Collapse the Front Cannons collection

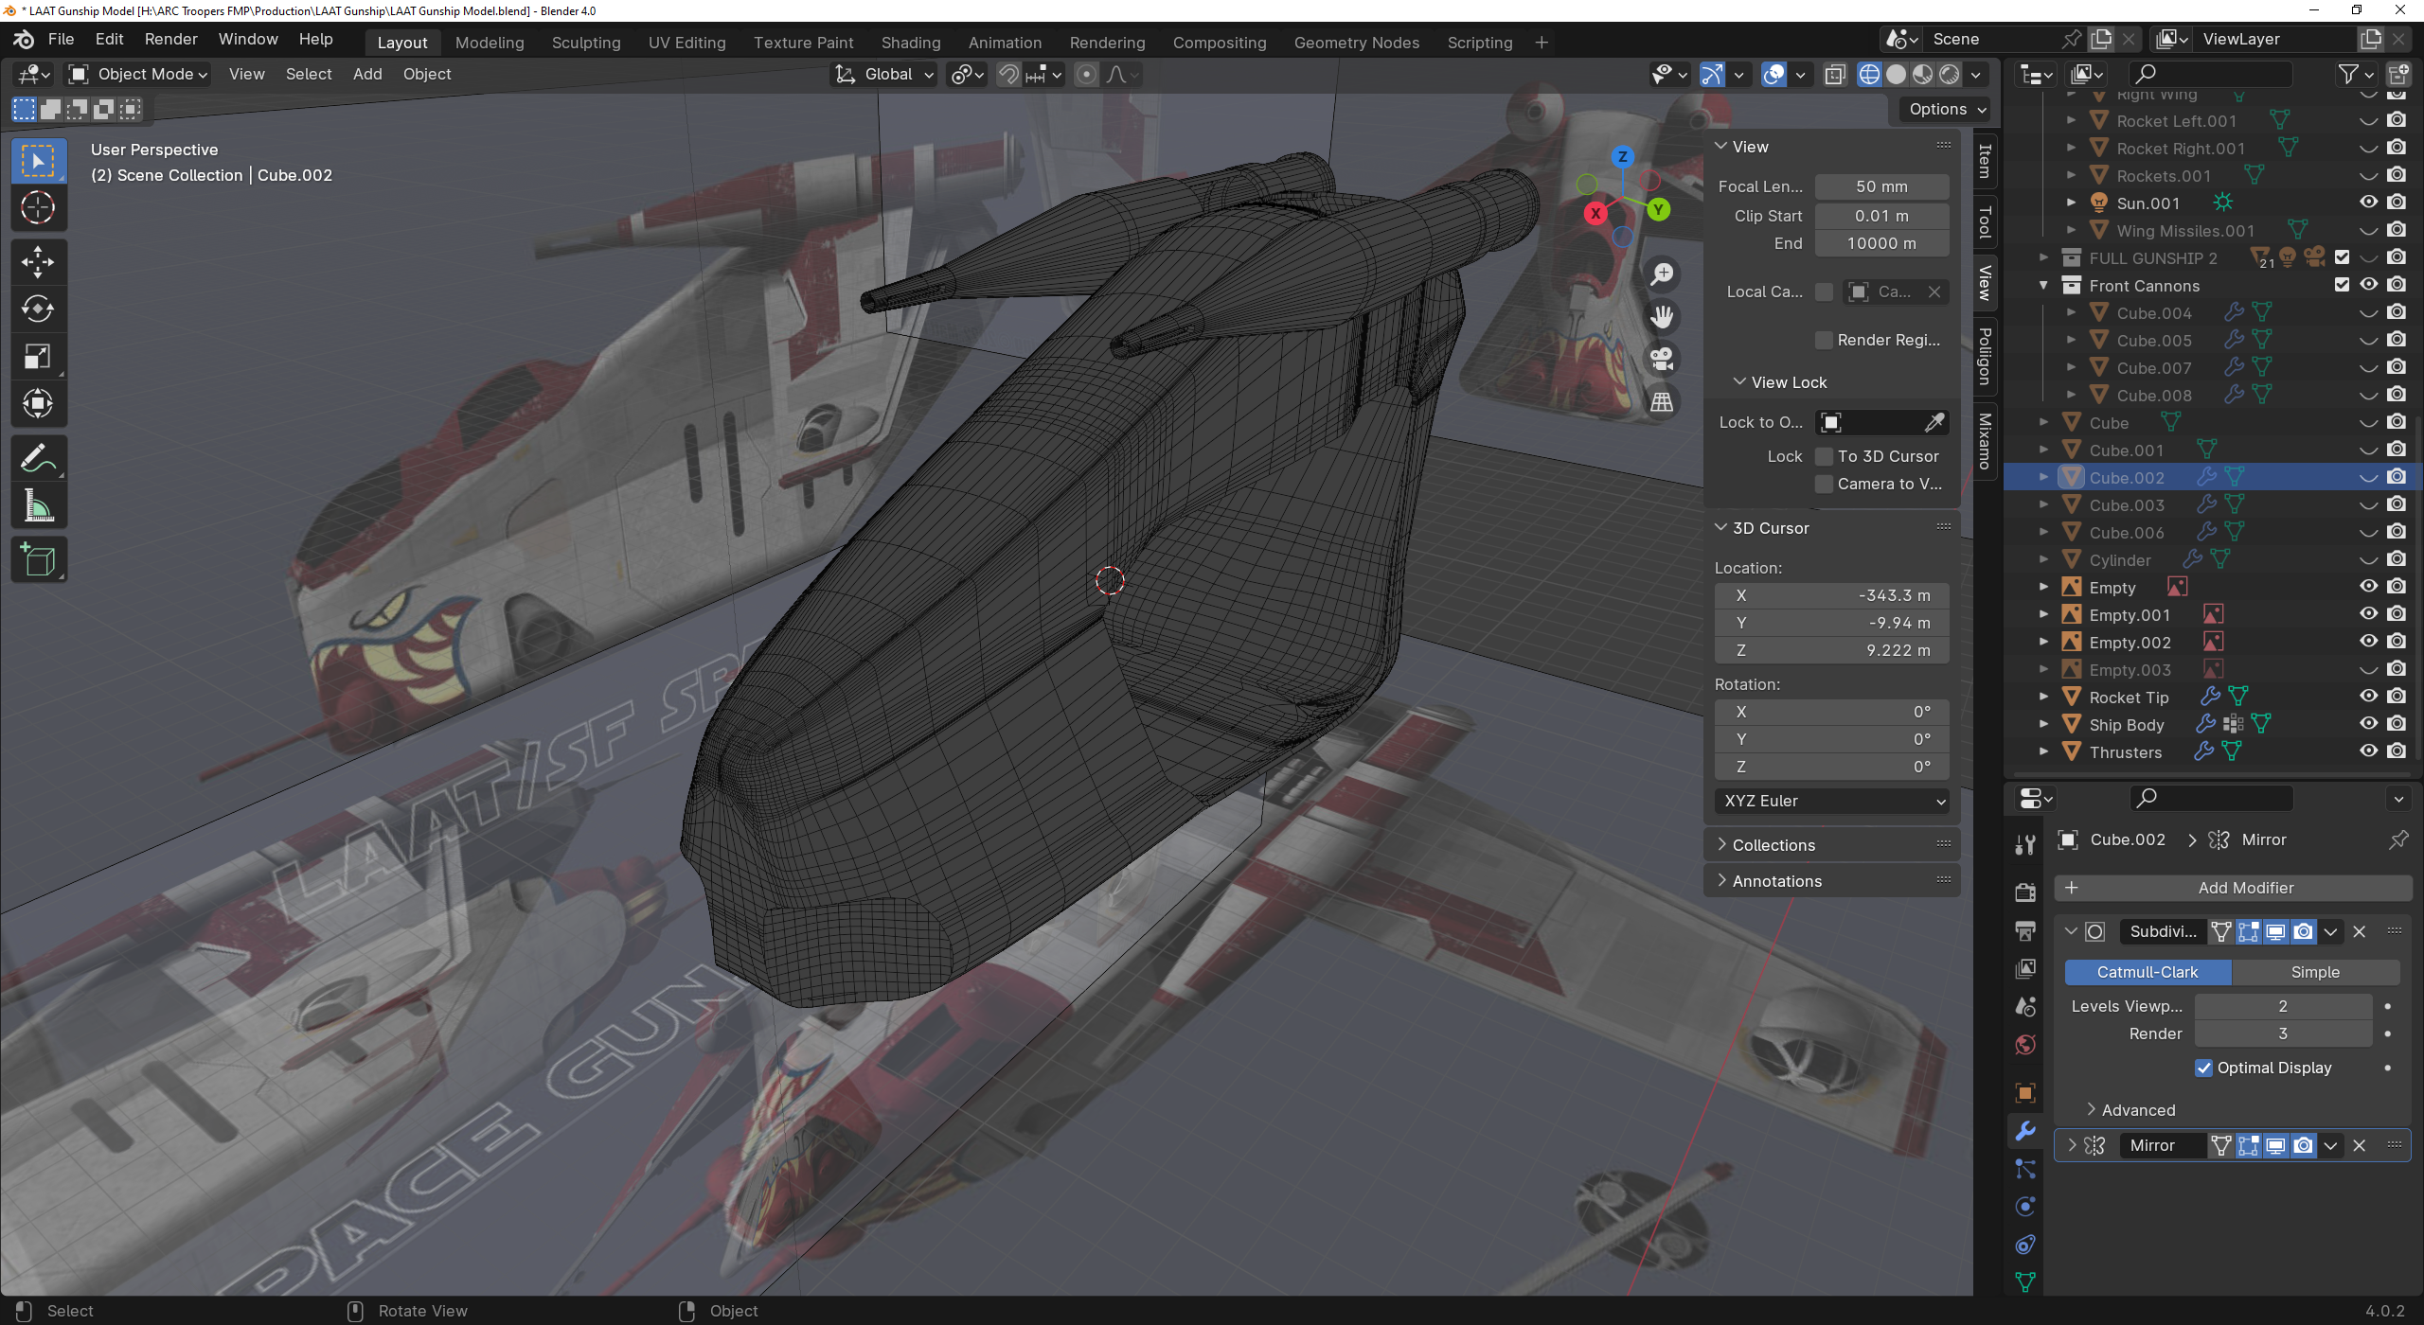click(2043, 285)
